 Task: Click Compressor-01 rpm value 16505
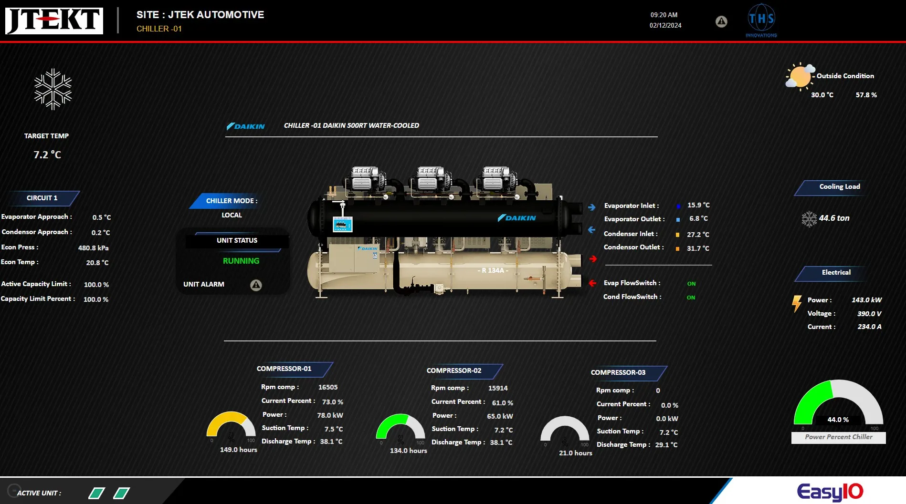pyautogui.click(x=328, y=388)
